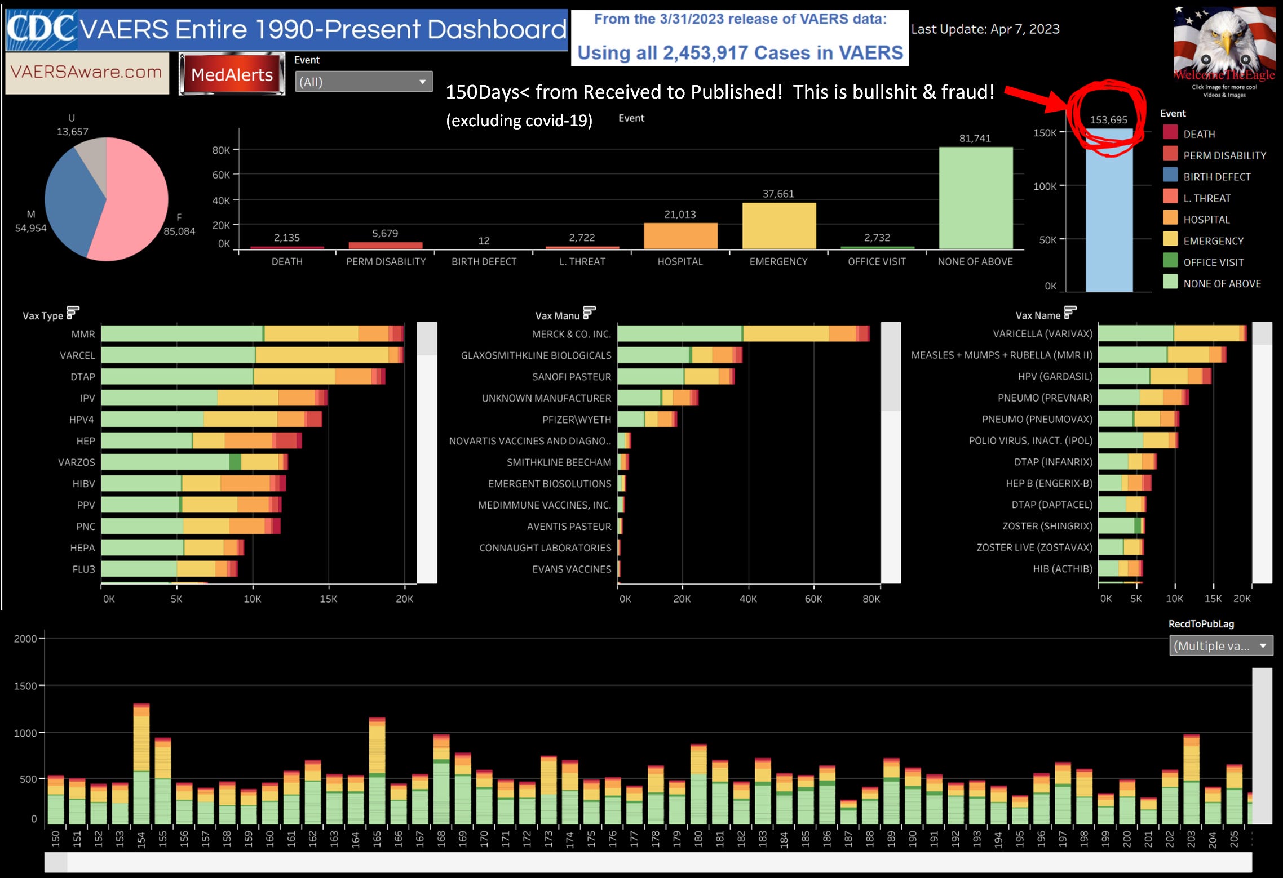This screenshot has width=1283, height=878.
Task: Select the SANOFI PASTEUR bar
Action: tap(676, 376)
